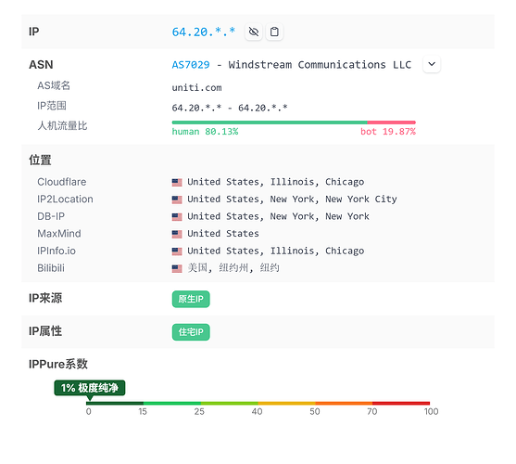Click the US flag in IP2Location row
Viewport: 516px width, 464px height.
point(177,200)
